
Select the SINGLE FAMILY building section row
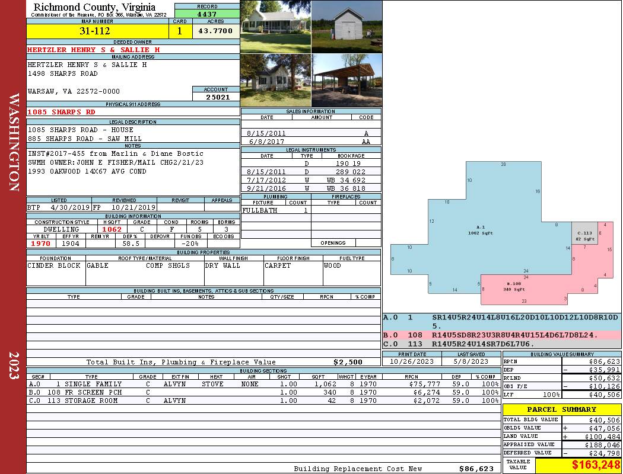tap(264, 384)
